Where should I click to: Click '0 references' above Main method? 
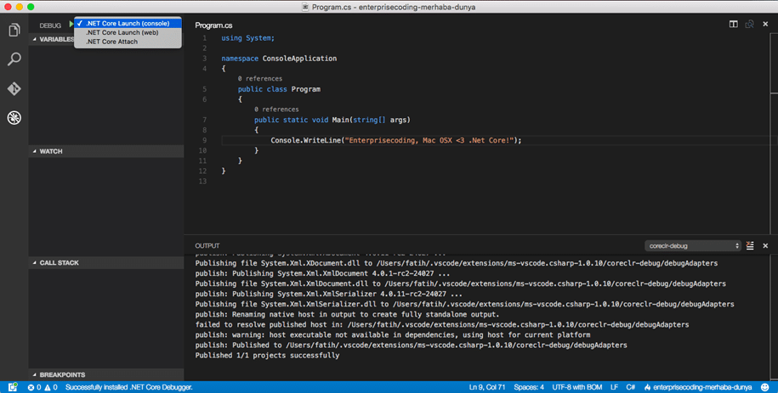(x=276, y=109)
